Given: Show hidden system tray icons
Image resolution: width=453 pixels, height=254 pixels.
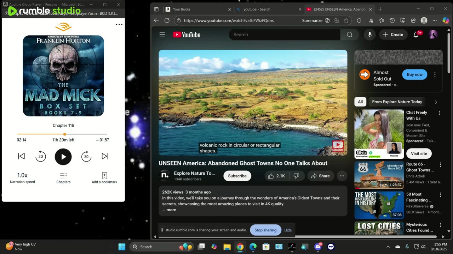Looking at the screenshot, I should (388, 247).
